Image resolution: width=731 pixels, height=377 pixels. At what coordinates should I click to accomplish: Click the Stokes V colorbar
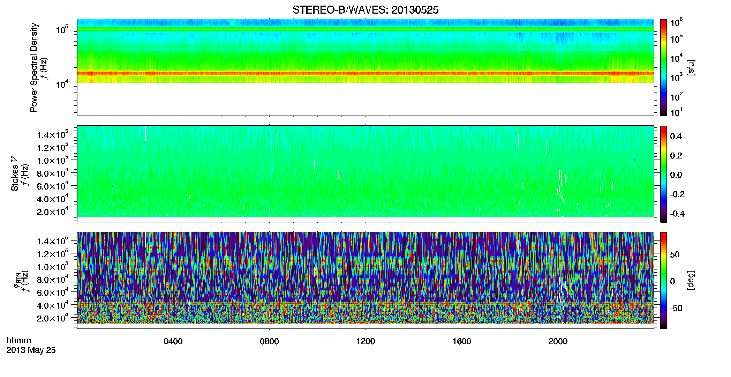663,174
